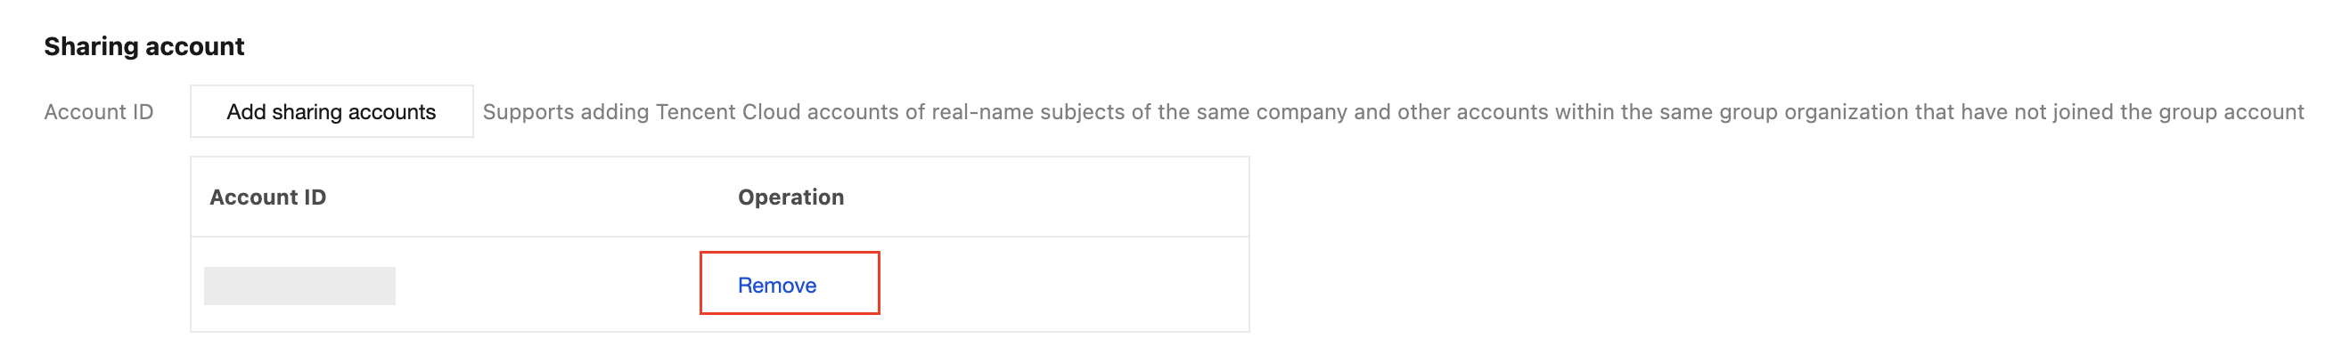This screenshot has width=2342, height=363.
Task: Click the word "within" in the hint text
Action: (x=1585, y=111)
